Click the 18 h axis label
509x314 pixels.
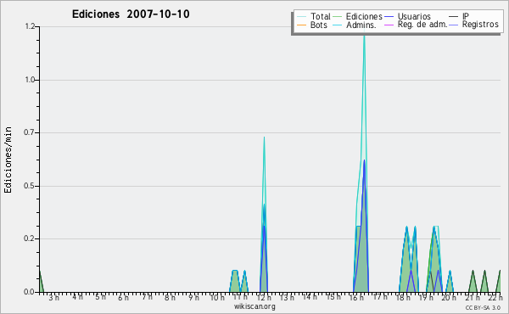click(x=403, y=297)
